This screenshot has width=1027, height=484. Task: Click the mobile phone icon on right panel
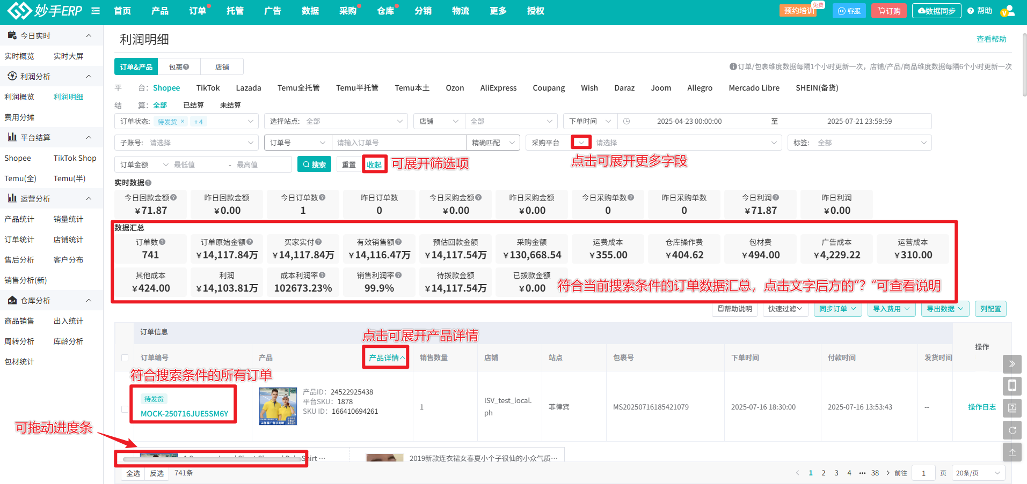pos(1012,386)
